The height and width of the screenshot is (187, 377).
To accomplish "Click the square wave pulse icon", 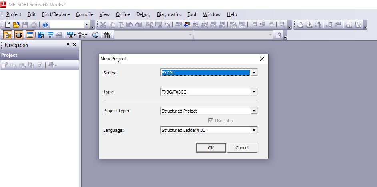I will pyautogui.click(x=318, y=24).
